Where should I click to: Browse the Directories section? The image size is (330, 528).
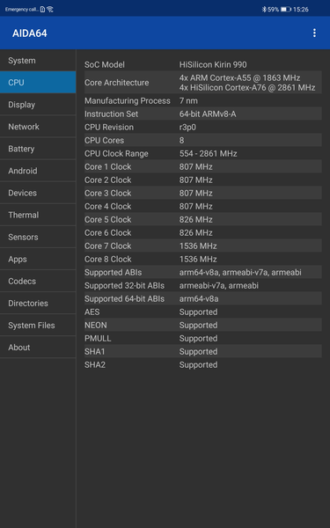pyautogui.click(x=38, y=304)
